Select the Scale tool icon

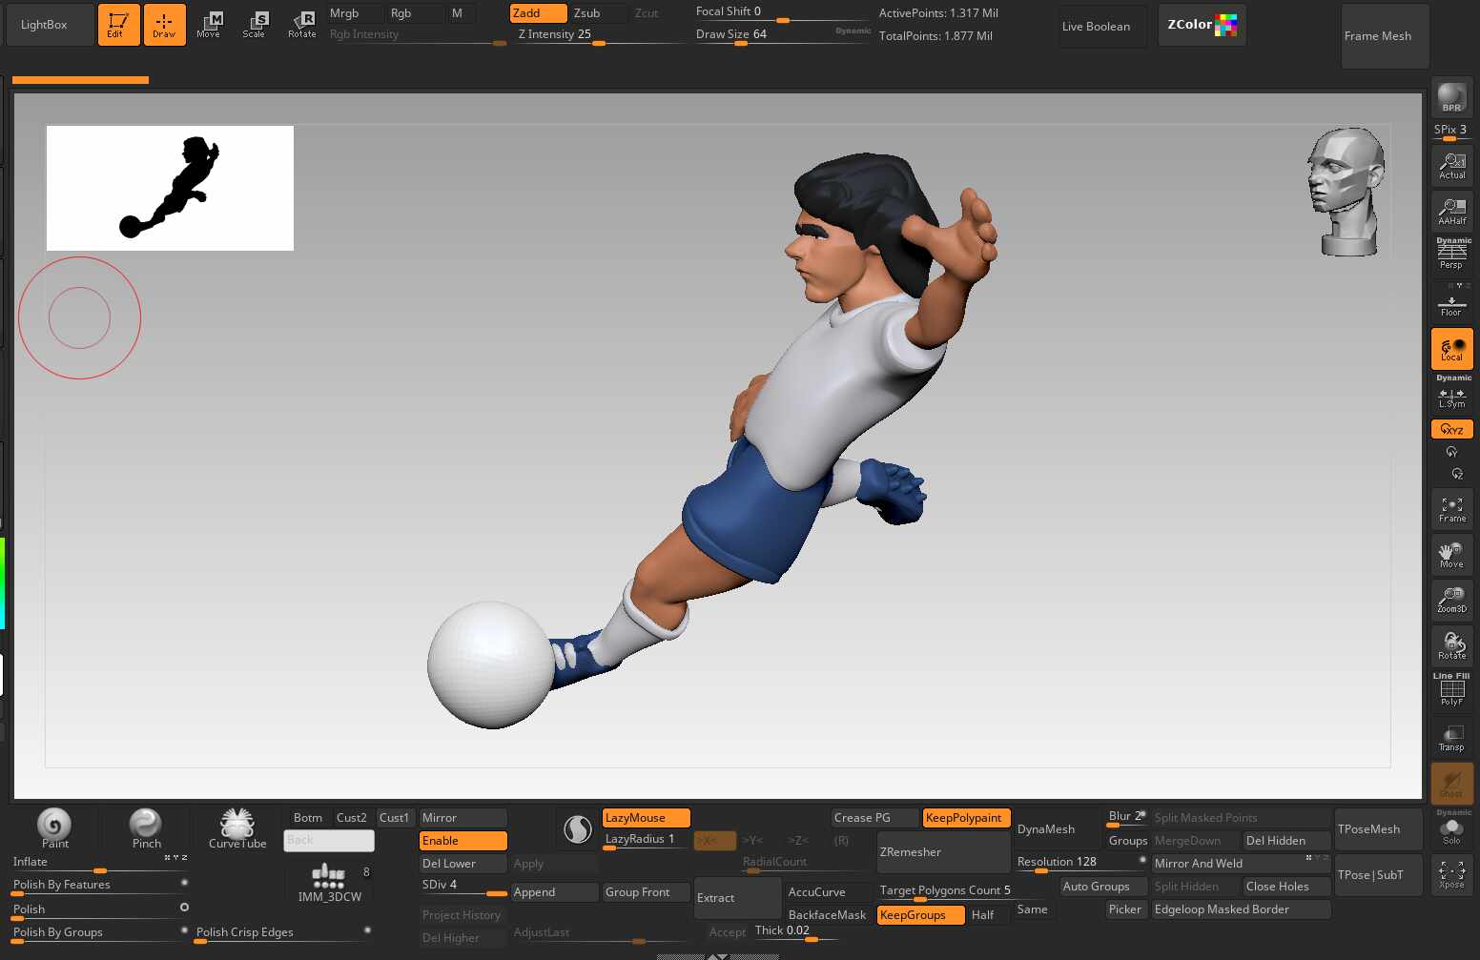coord(254,25)
